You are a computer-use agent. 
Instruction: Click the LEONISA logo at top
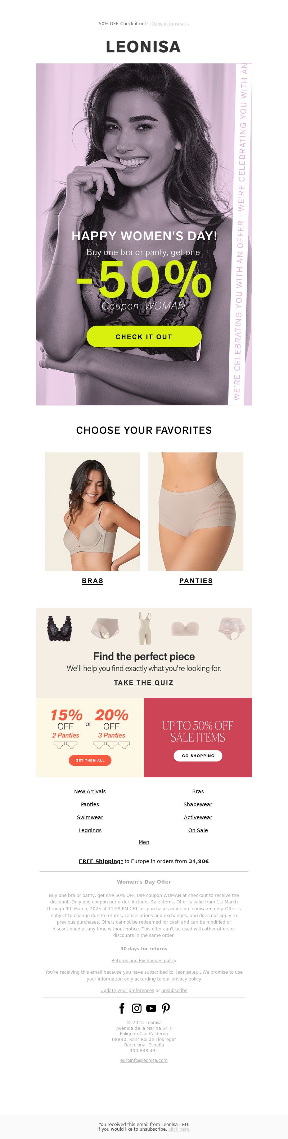(144, 47)
